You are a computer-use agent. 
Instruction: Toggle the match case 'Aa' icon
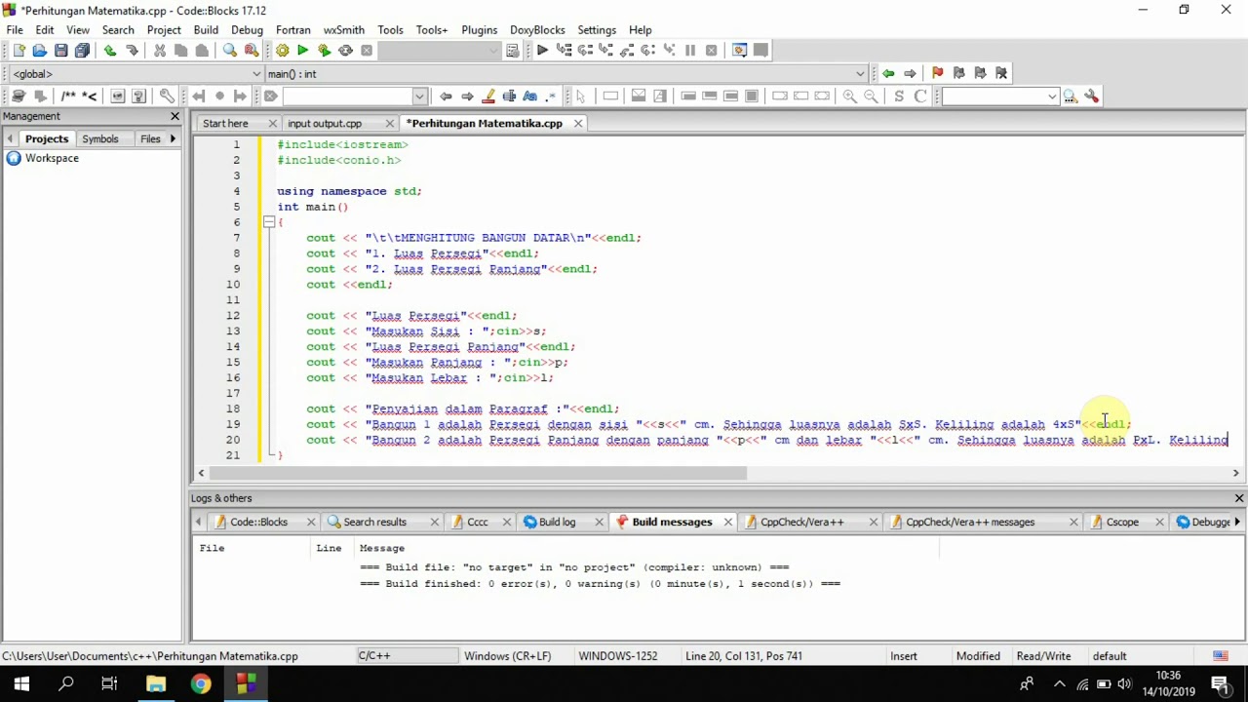point(529,96)
